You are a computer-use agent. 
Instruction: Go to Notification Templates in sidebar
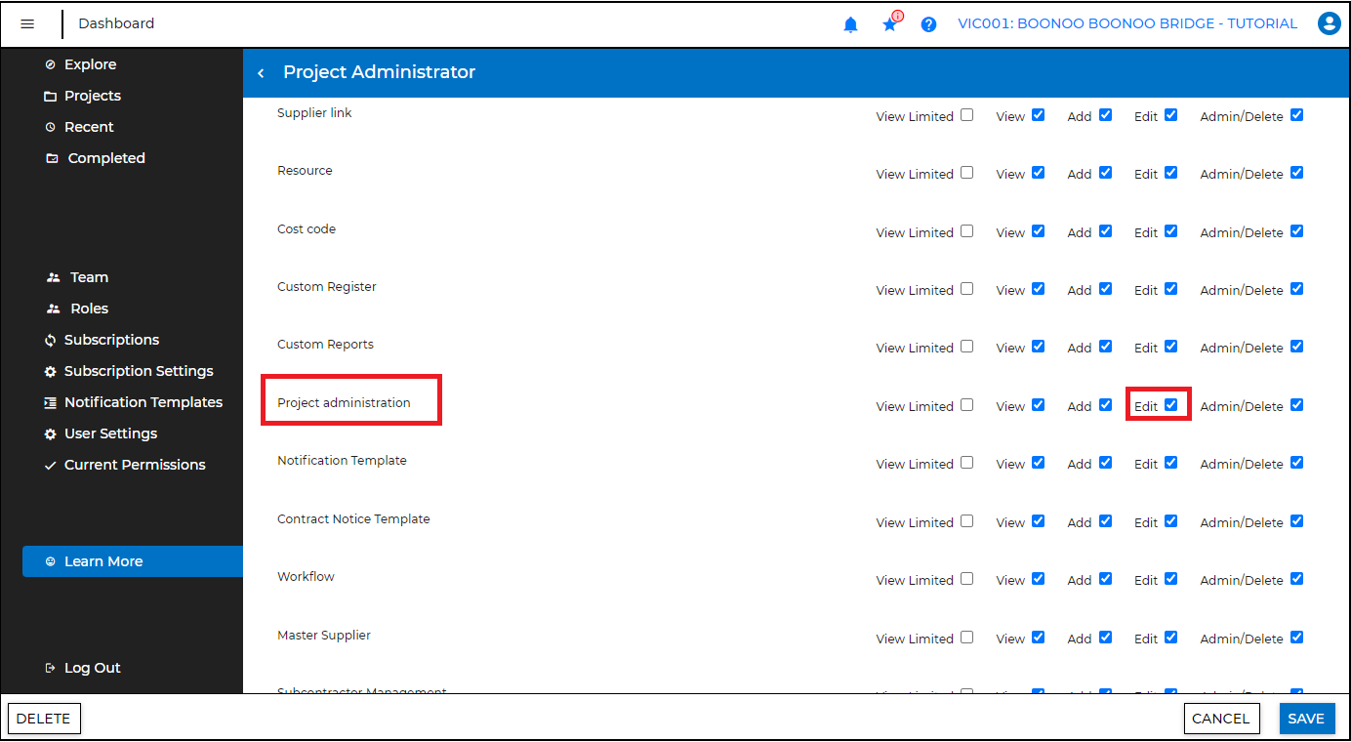143,402
